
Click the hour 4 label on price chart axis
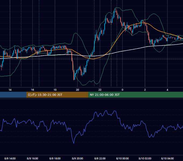pos(167,90)
